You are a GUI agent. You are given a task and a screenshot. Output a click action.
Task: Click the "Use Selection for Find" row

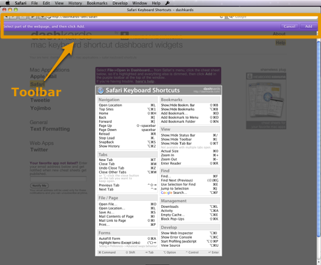tap(190, 184)
